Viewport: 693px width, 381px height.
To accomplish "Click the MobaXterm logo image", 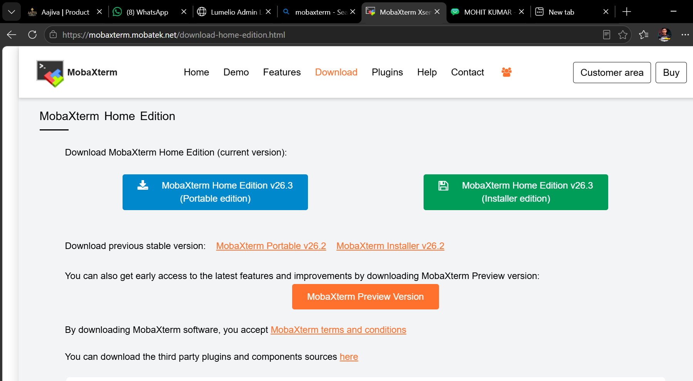I will [50, 73].
